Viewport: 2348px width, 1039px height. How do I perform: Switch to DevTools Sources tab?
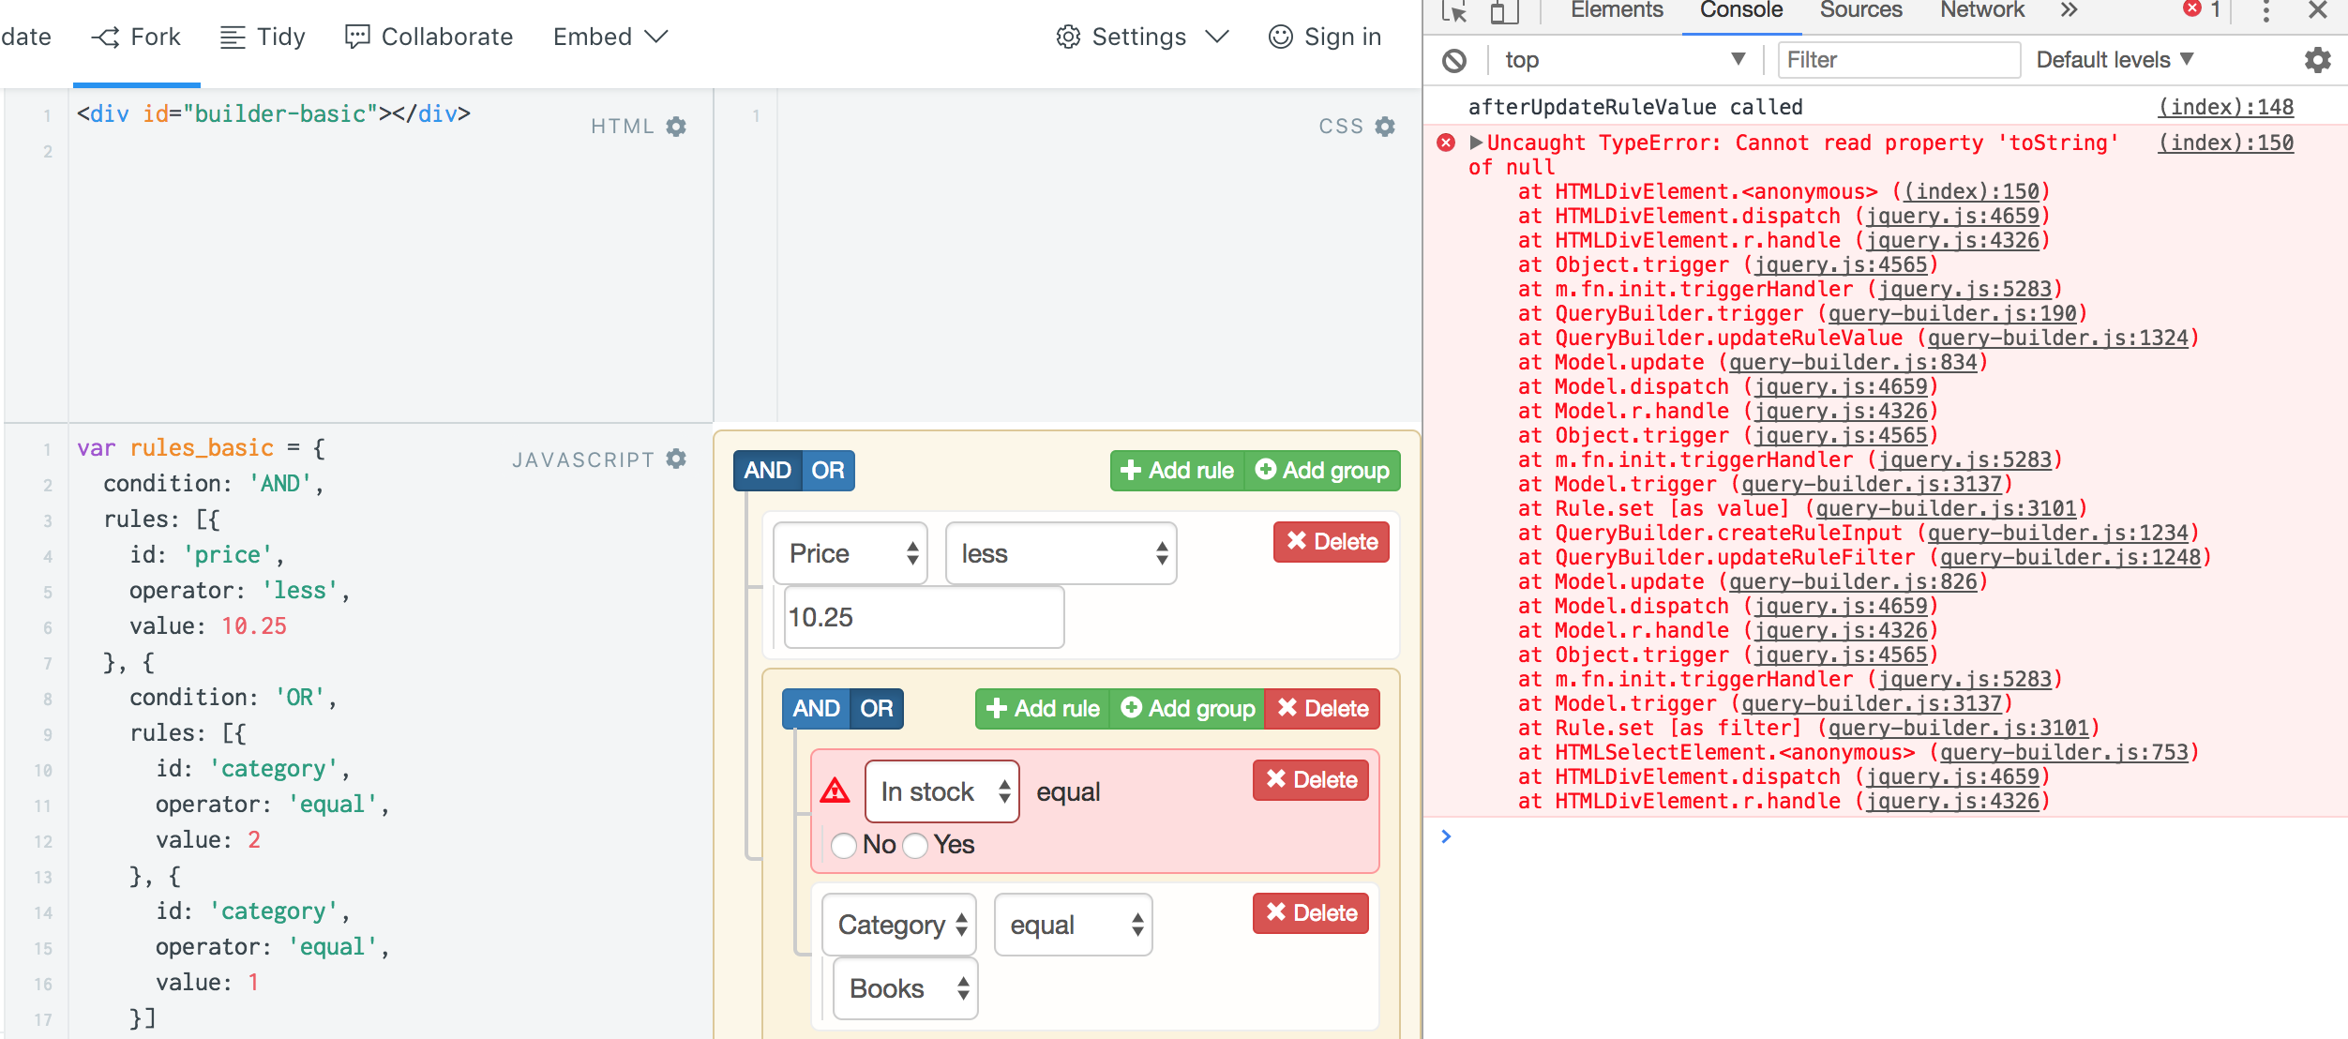point(1861,11)
